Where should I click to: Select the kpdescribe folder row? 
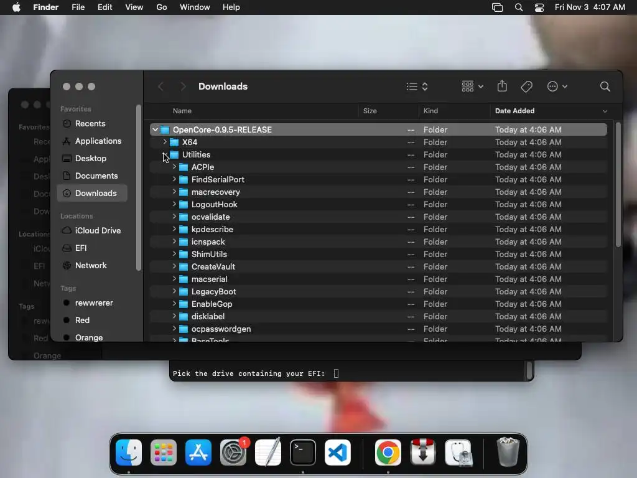[x=379, y=229]
